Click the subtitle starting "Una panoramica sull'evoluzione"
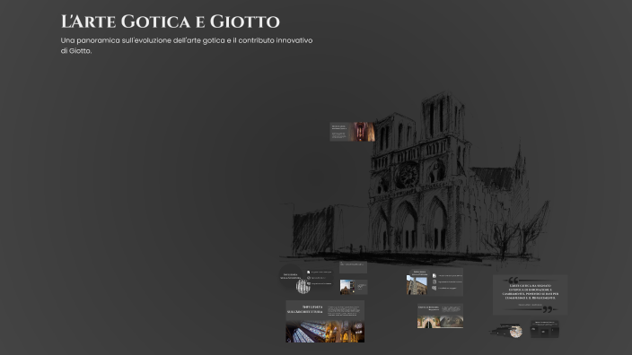Image resolution: width=632 pixels, height=355 pixels. coord(187,46)
